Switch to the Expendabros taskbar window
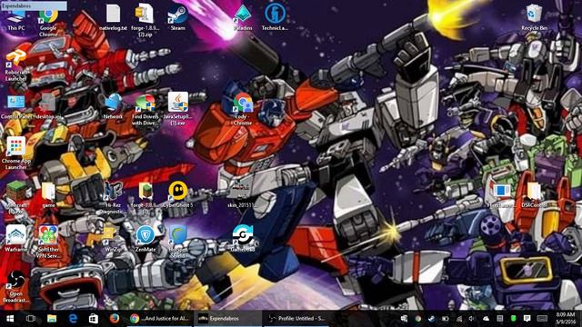This screenshot has width=582, height=327. (x=228, y=319)
